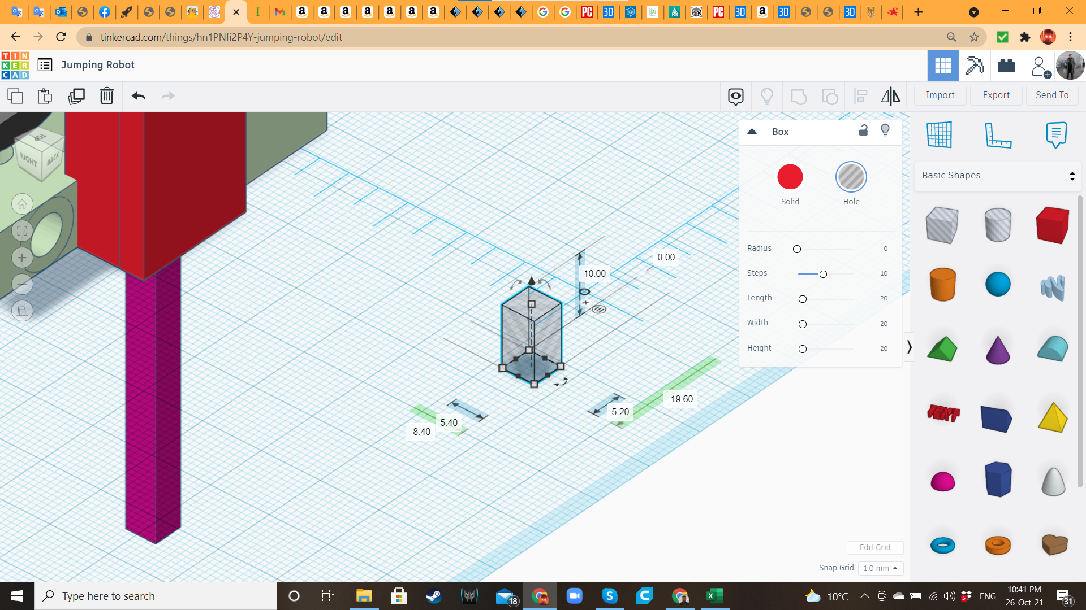Toggle the lock editing icon
The height and width of the screenshot is (610, 1086).
[x=863, y=130]
